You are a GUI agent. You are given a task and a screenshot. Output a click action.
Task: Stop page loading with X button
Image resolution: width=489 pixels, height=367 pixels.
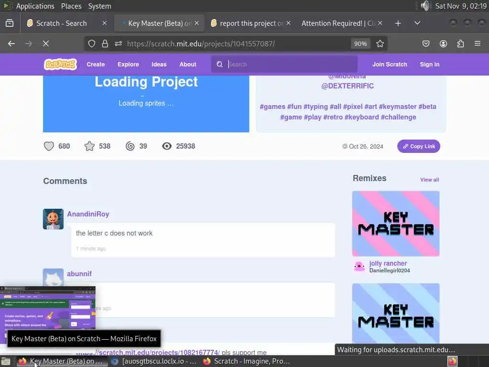pos(46,43)
